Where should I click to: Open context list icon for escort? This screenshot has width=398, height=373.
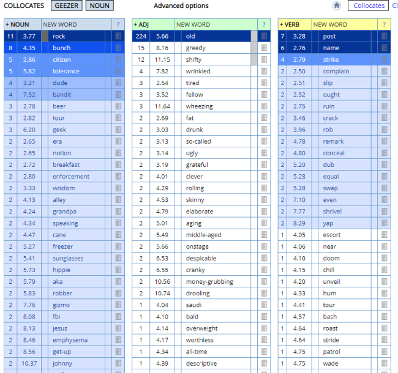[x=385, y=235]
